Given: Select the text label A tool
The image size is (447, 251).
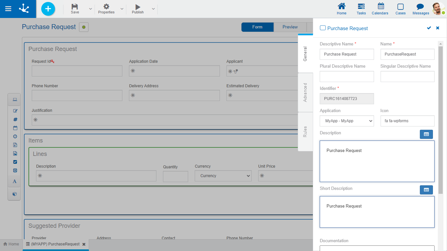Looking at the screenshot, I should coord(15,181).
